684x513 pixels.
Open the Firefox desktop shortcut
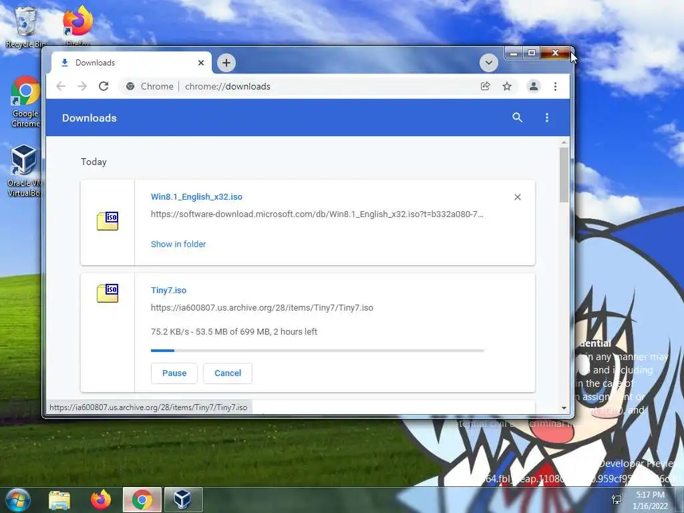77,25
